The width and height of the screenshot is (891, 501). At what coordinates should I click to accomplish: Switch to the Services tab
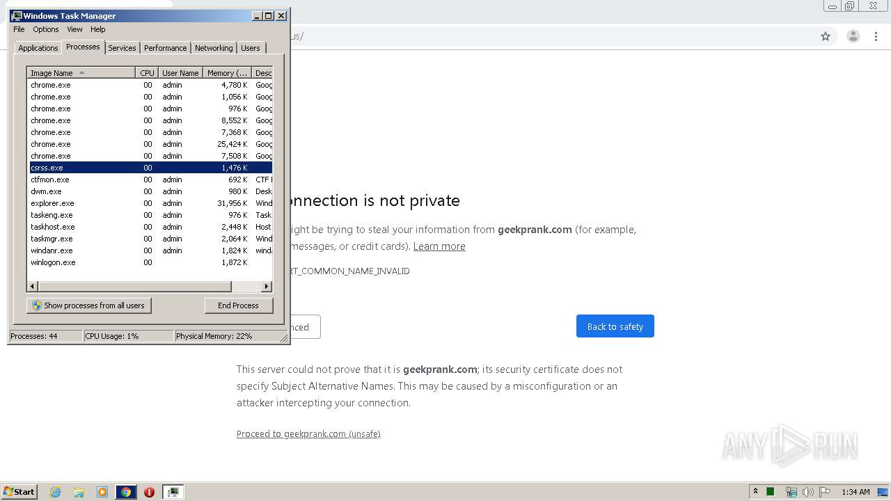click(122, 48)
